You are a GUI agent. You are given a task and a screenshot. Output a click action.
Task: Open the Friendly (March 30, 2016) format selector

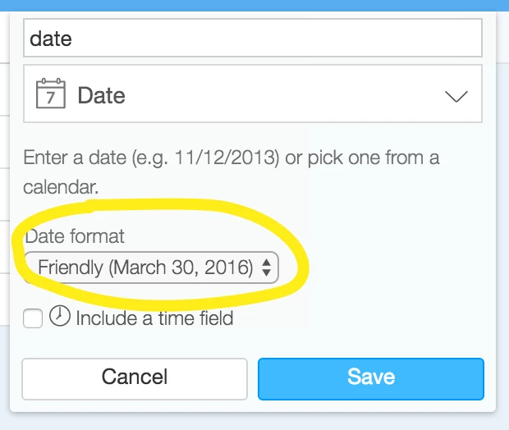coord(152,268)
